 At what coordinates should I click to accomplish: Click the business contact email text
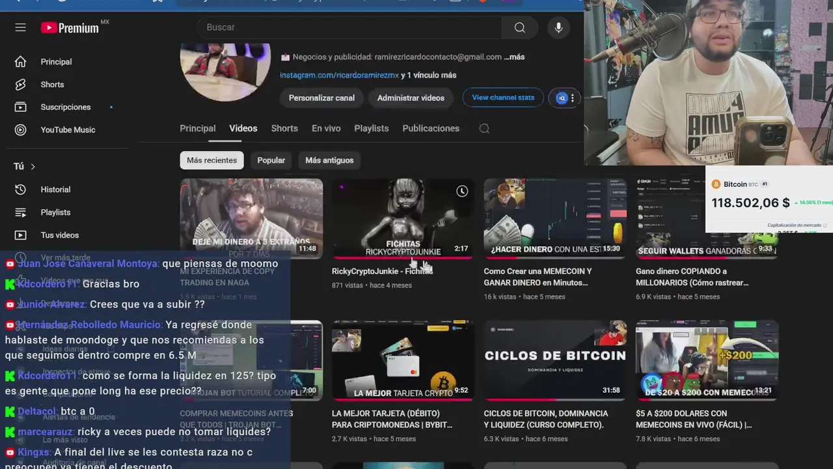click(437, 57)
